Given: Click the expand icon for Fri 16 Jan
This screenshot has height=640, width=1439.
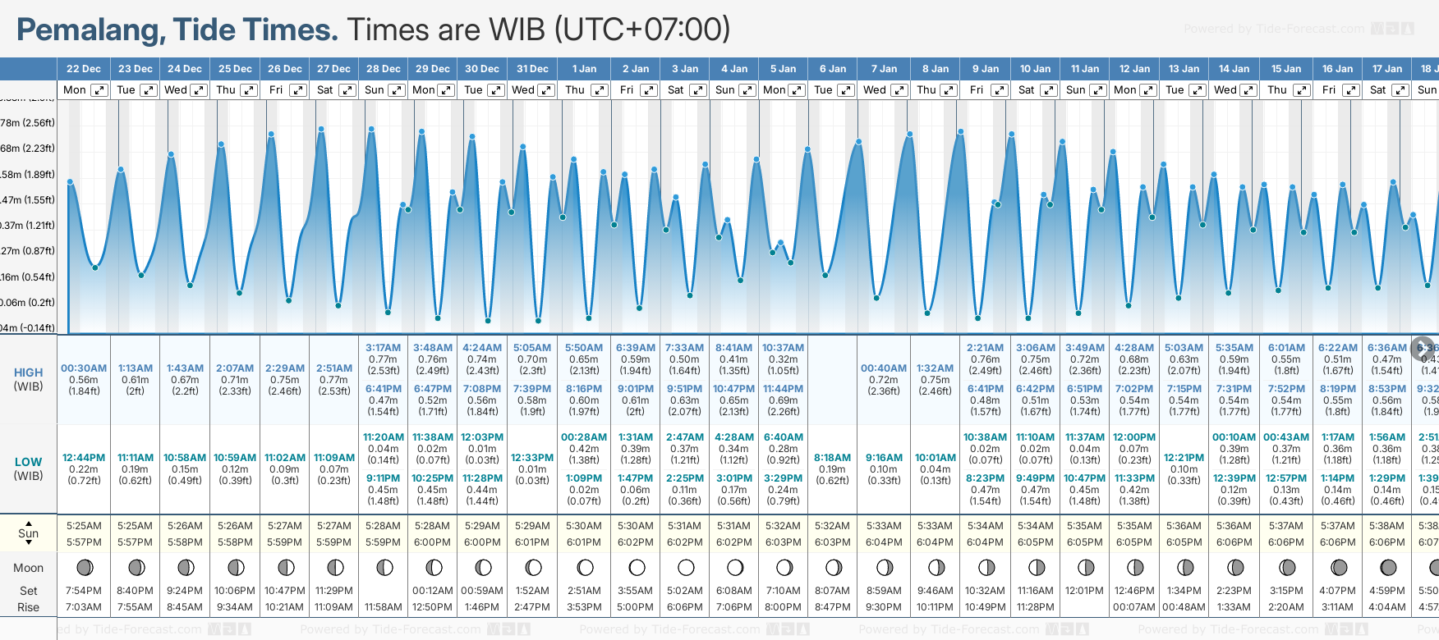Looking at the screenshot, I should click(1350, 90).
